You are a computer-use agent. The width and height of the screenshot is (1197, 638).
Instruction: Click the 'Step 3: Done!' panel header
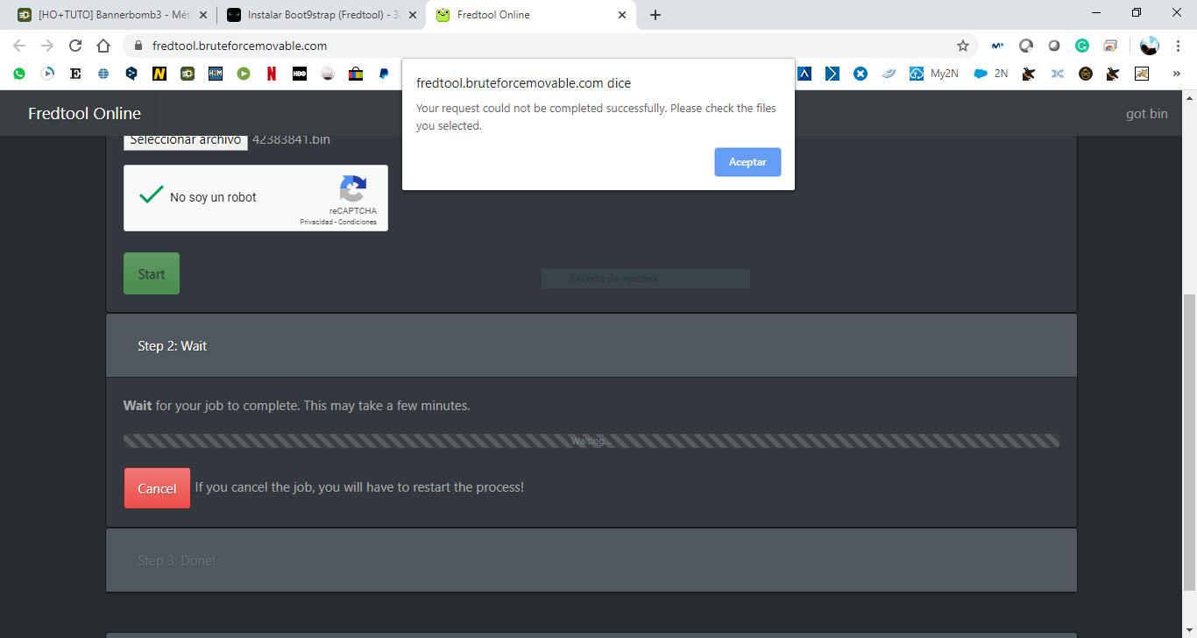[x=591, y=561]
